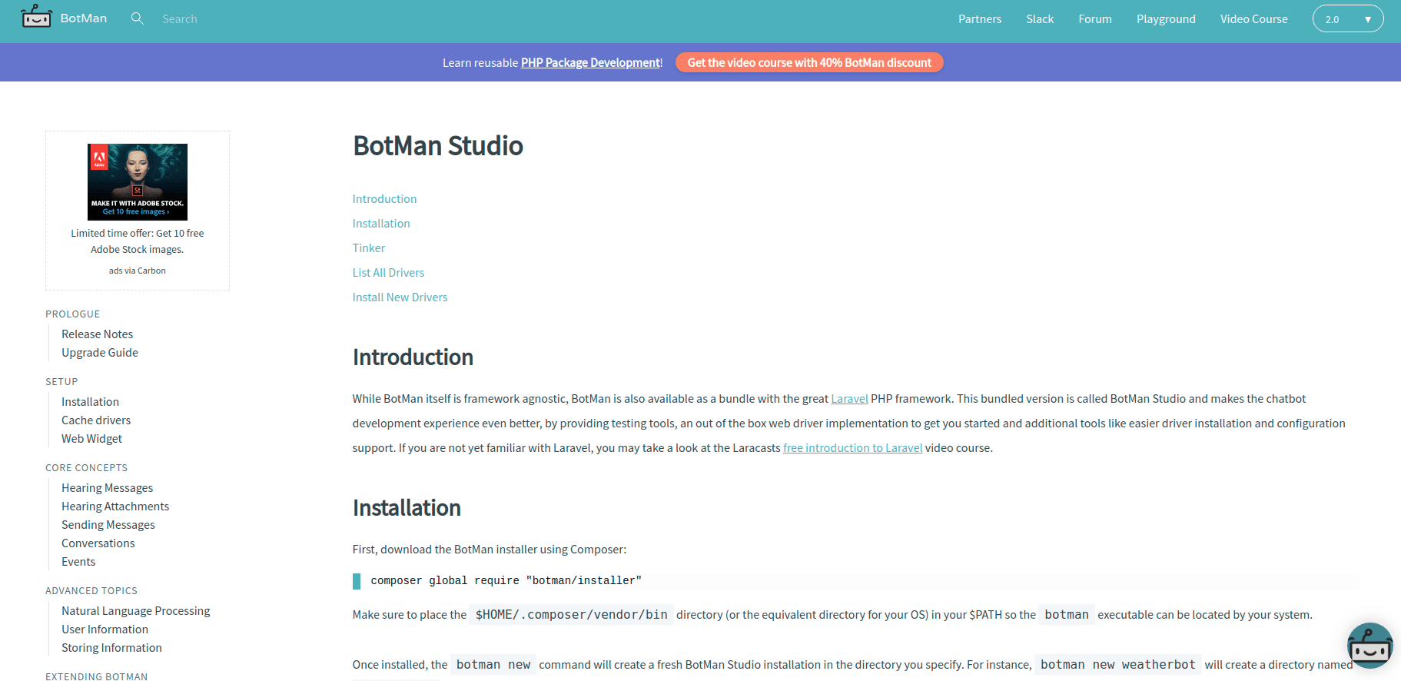Screen dimensions: 1401x681
Task: Open free introduction to Laravel link
Action: [852, 448]
